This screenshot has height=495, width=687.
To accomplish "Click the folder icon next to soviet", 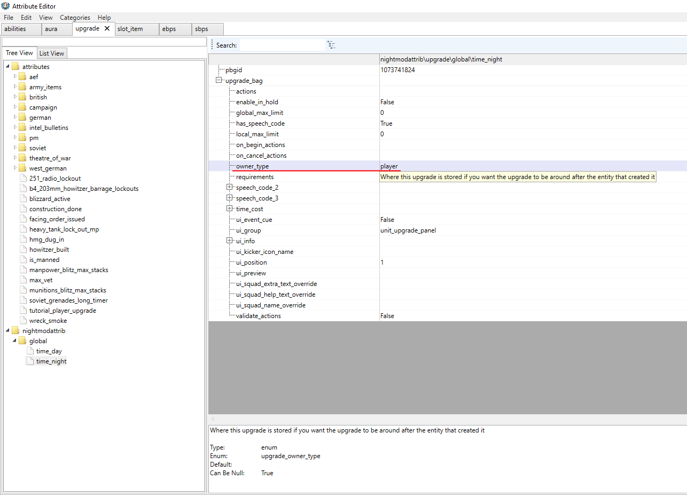I will click(x=22, y=148).
